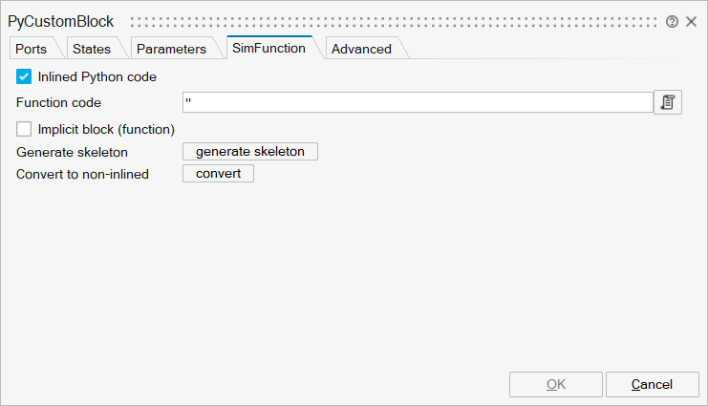Open the Function code editor icon
This screenshot has width=708, height=406.
pos(668,102)
